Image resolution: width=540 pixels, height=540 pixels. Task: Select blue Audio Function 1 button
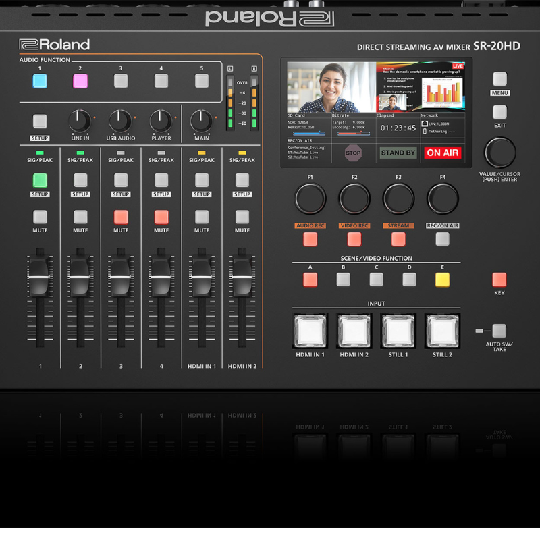40,82
